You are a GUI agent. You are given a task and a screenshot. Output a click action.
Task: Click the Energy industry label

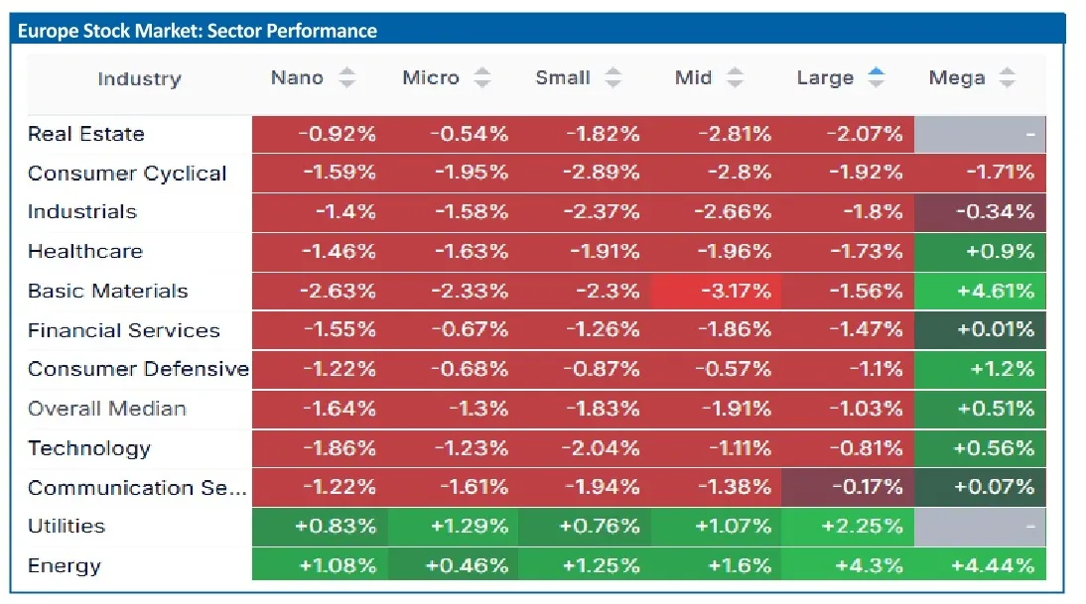coord(65,566)
